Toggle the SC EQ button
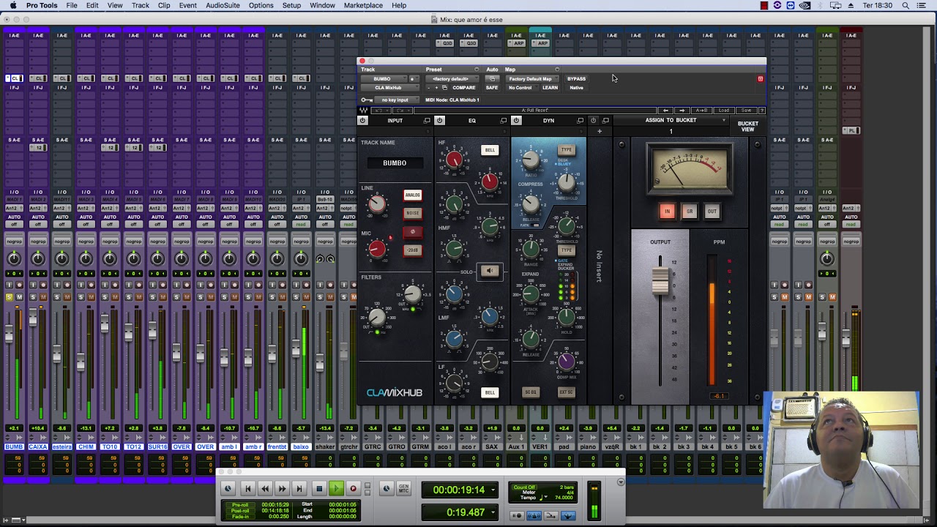Image resolution: width=937 pixels, height=527 pixels. 531,392
